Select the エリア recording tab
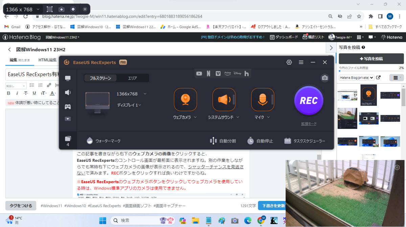 132,78
